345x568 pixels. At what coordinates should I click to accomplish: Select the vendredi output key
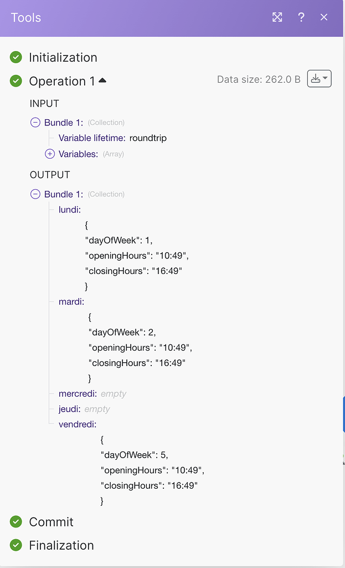78,424
